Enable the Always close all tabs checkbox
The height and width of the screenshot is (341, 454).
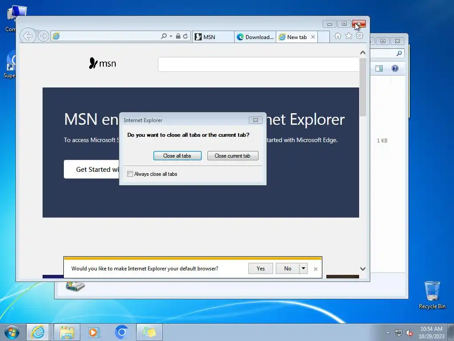[130, 174]
